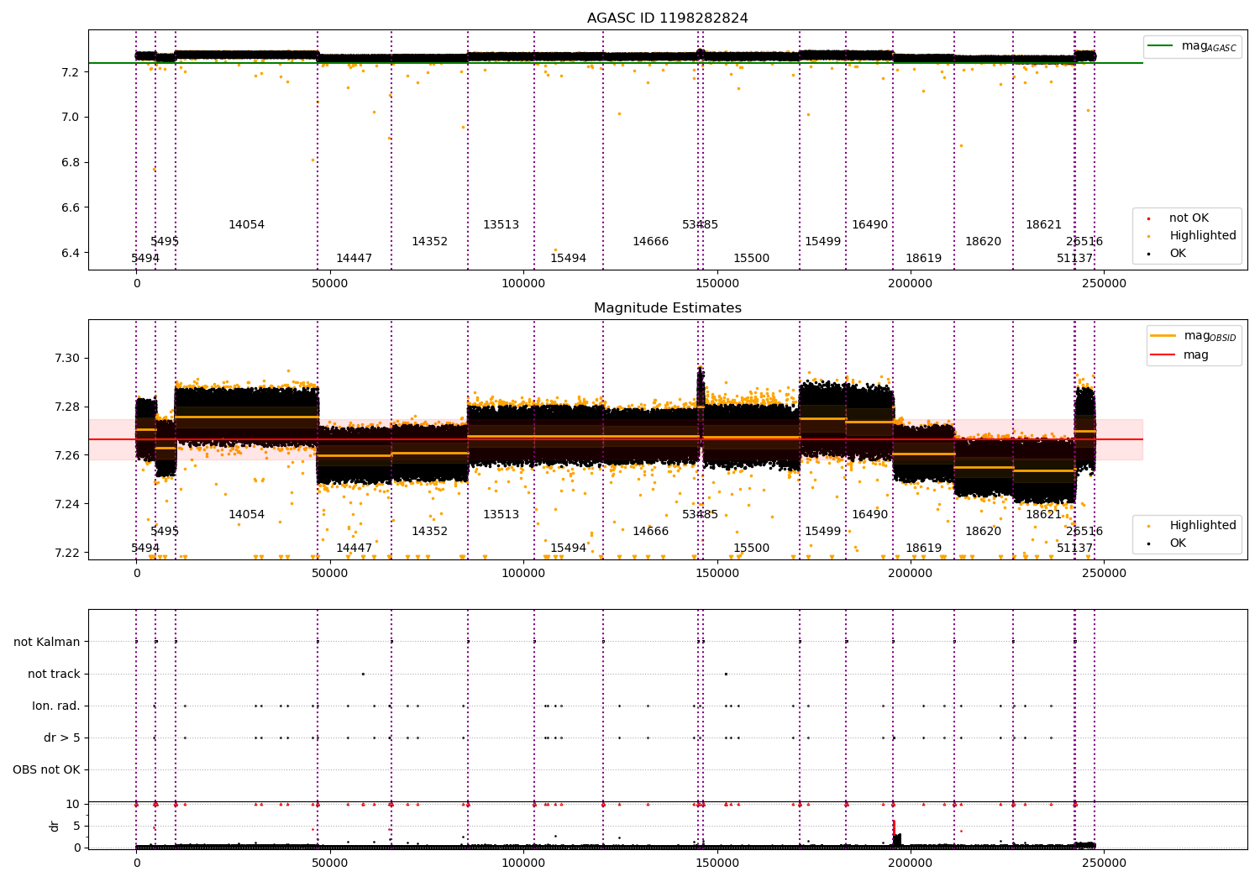Click "Highlighted" in the AGASC plot legend

1203,236
